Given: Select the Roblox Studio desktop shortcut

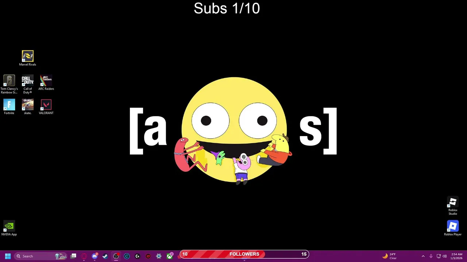Looking at the screenshot, I should 453,206.
